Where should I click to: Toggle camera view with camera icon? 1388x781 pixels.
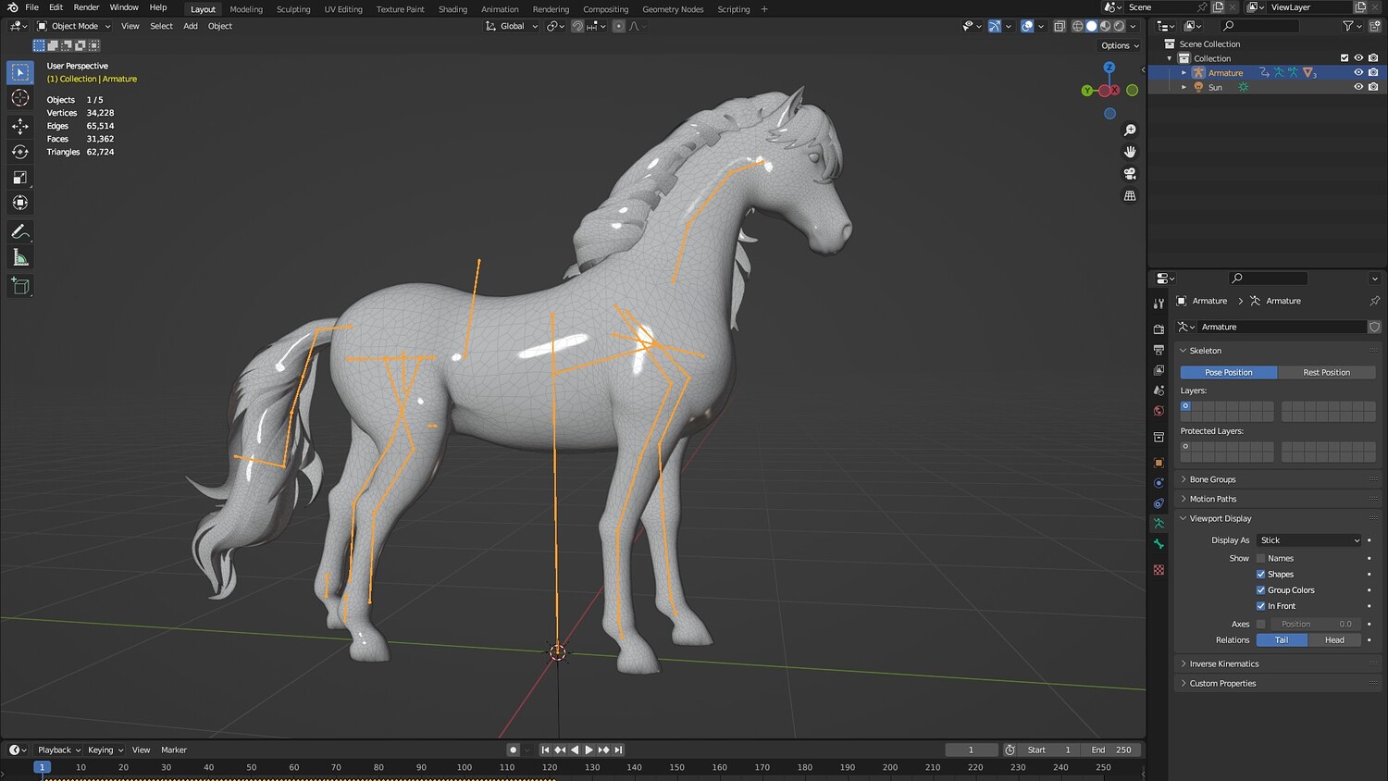click(x=1130, y=174)
